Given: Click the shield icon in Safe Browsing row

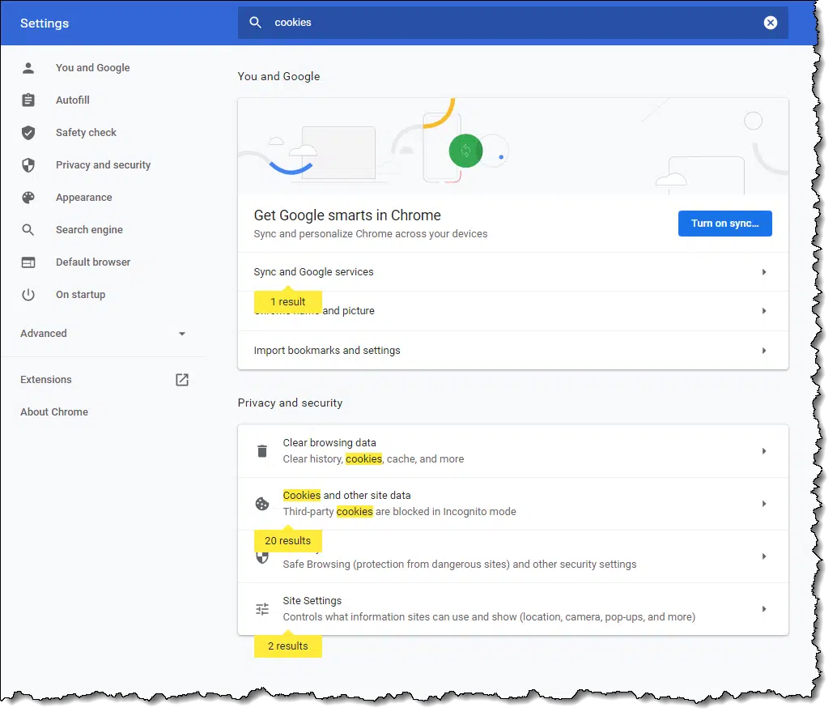Looking at the screenshot, I should coord(262,557).
